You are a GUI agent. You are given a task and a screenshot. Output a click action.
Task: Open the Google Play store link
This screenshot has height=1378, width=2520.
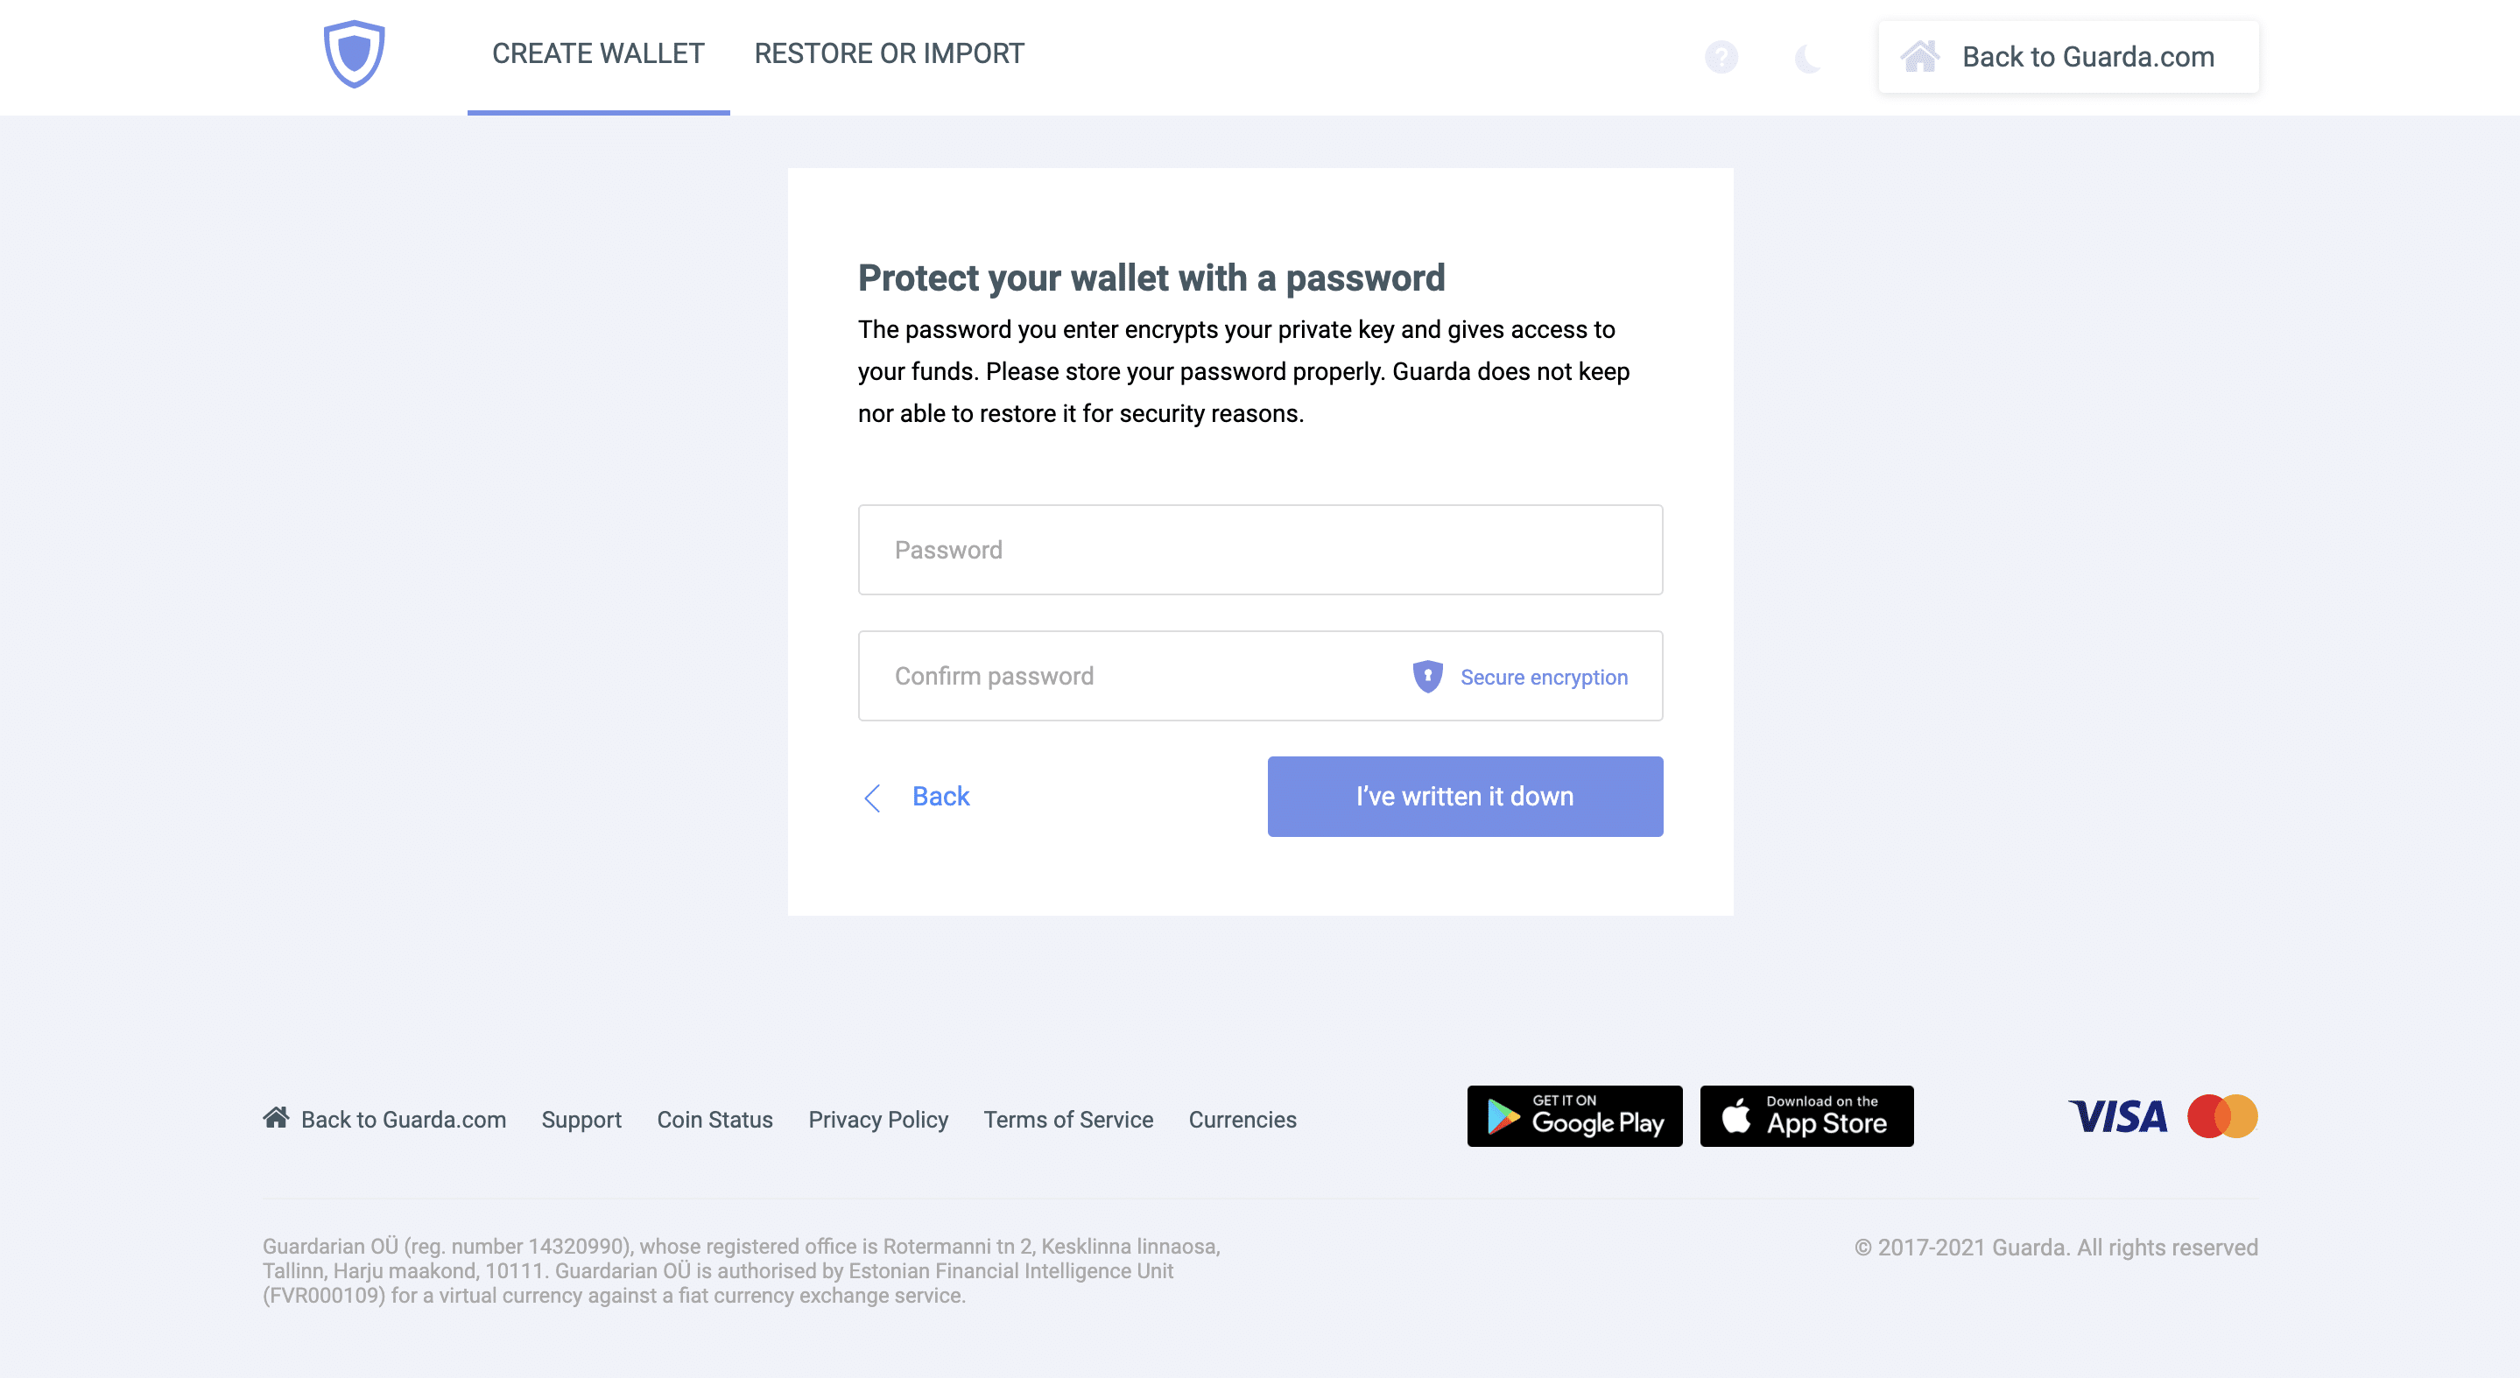pos(1575,1116)
